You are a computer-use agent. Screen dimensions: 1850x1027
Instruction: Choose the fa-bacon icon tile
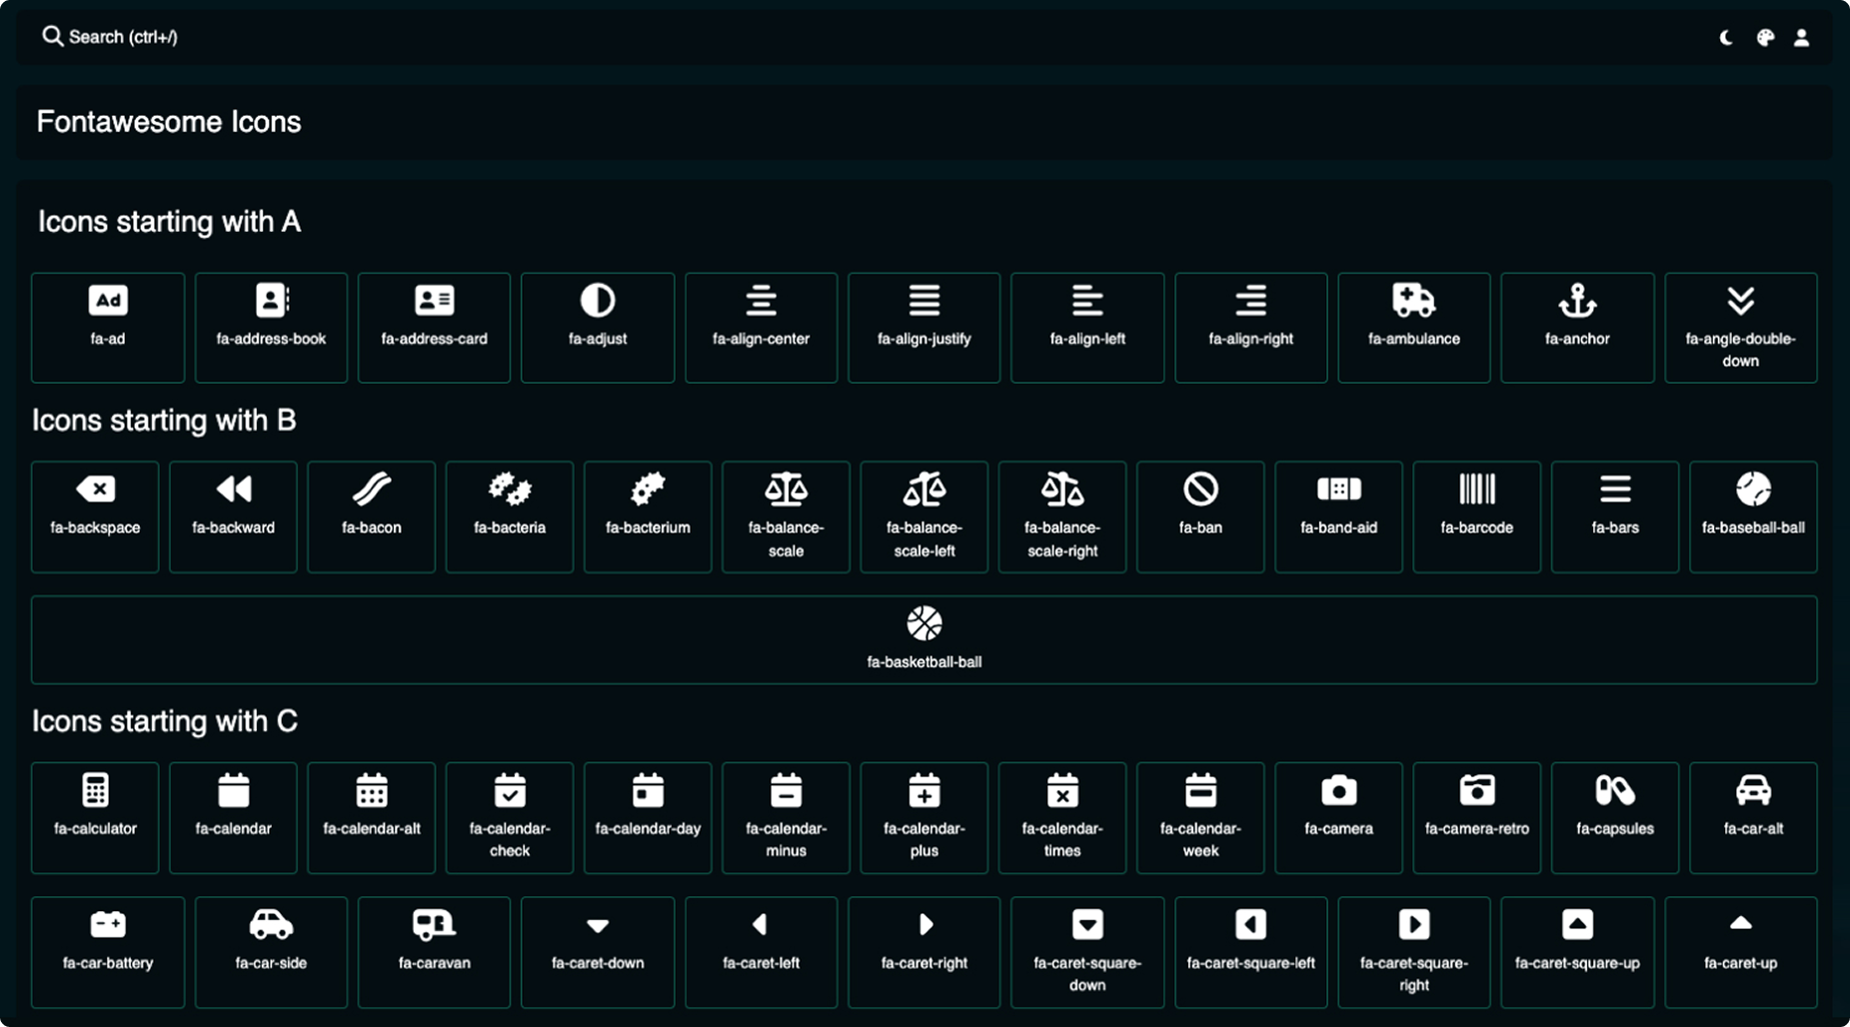(371, 515)
